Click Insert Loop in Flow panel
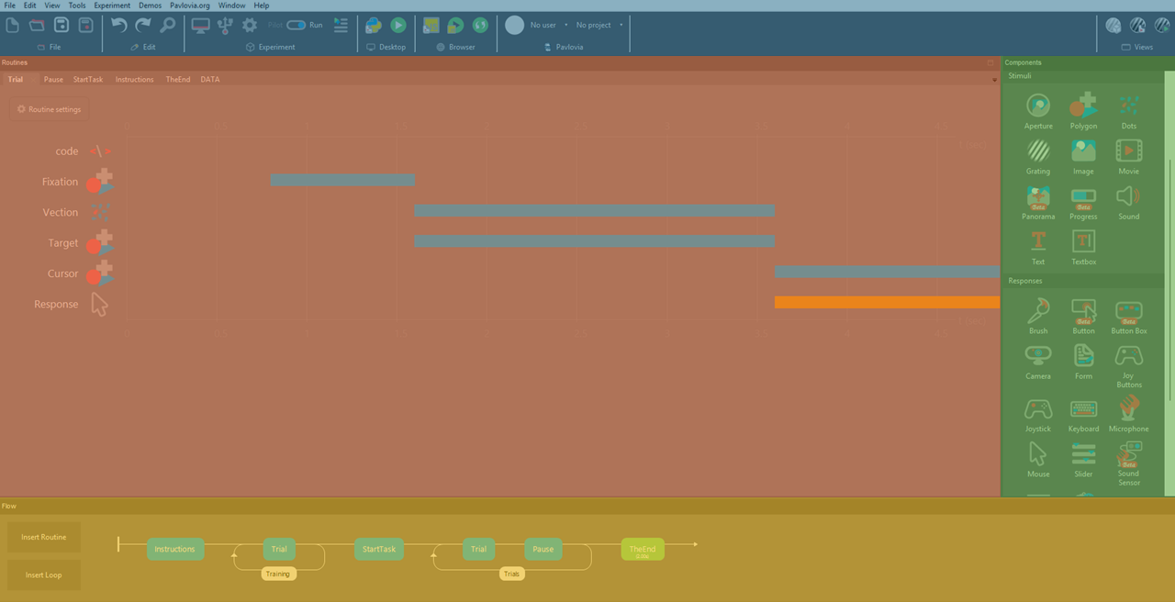The width and height of the screenshot is (1175, 602). (44, 574)
